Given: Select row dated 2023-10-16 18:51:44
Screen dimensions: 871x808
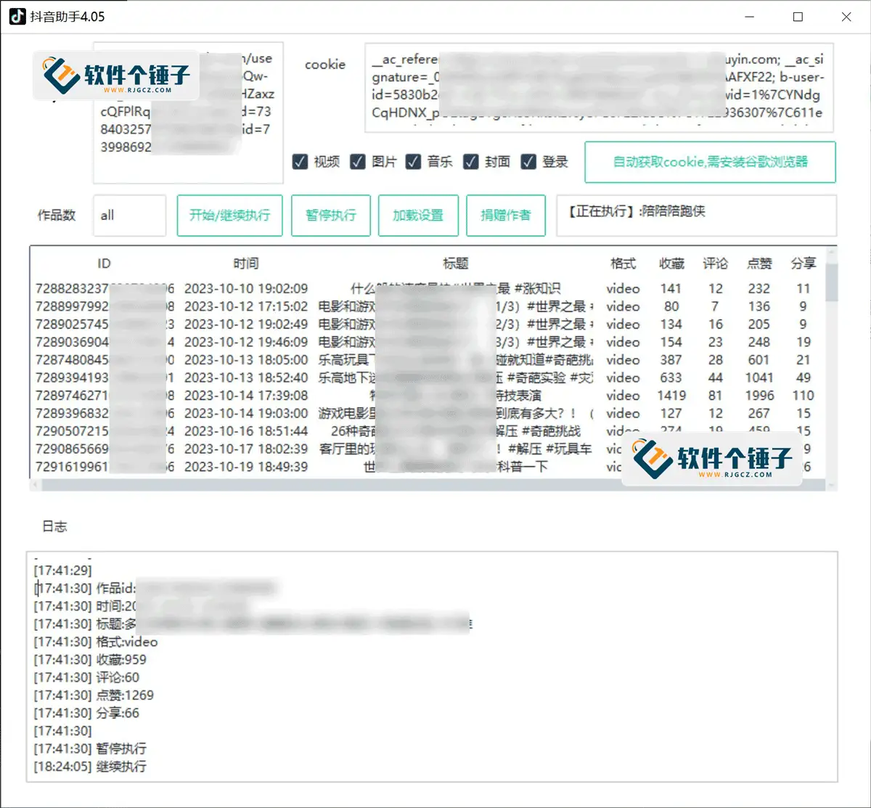Looking at the screenshot, I should coord(428,431).
